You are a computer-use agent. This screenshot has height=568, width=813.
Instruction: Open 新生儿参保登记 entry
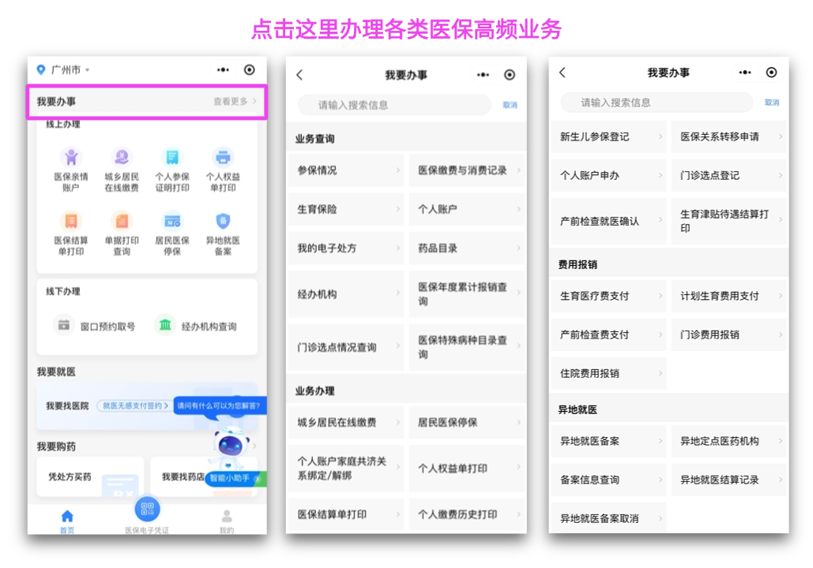[x=608, y=137]
